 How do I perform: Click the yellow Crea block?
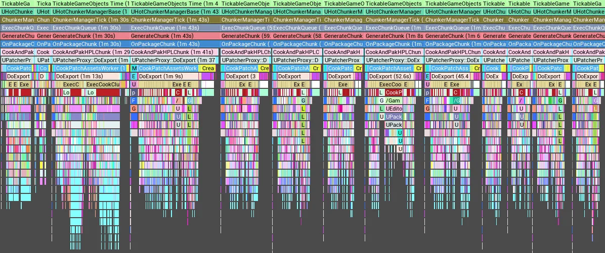207,68
